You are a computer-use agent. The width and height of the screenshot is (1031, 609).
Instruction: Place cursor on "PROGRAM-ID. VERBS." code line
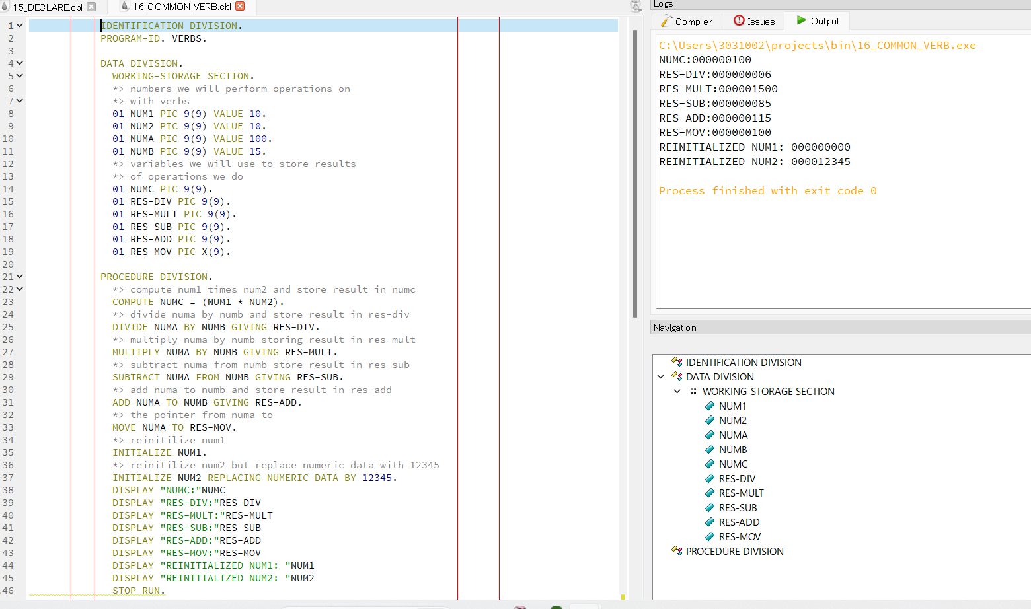[x=153, y=38]
